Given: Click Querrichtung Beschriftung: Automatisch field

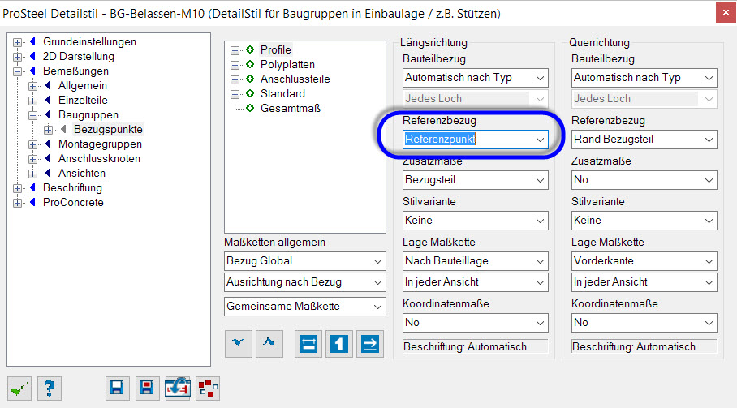Looking at the screenshot, I should pyautogui.click(x=644, y=346).
